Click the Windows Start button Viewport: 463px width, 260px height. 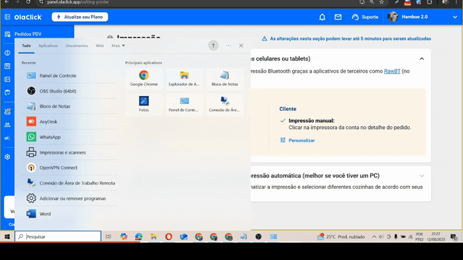(7, 236)
